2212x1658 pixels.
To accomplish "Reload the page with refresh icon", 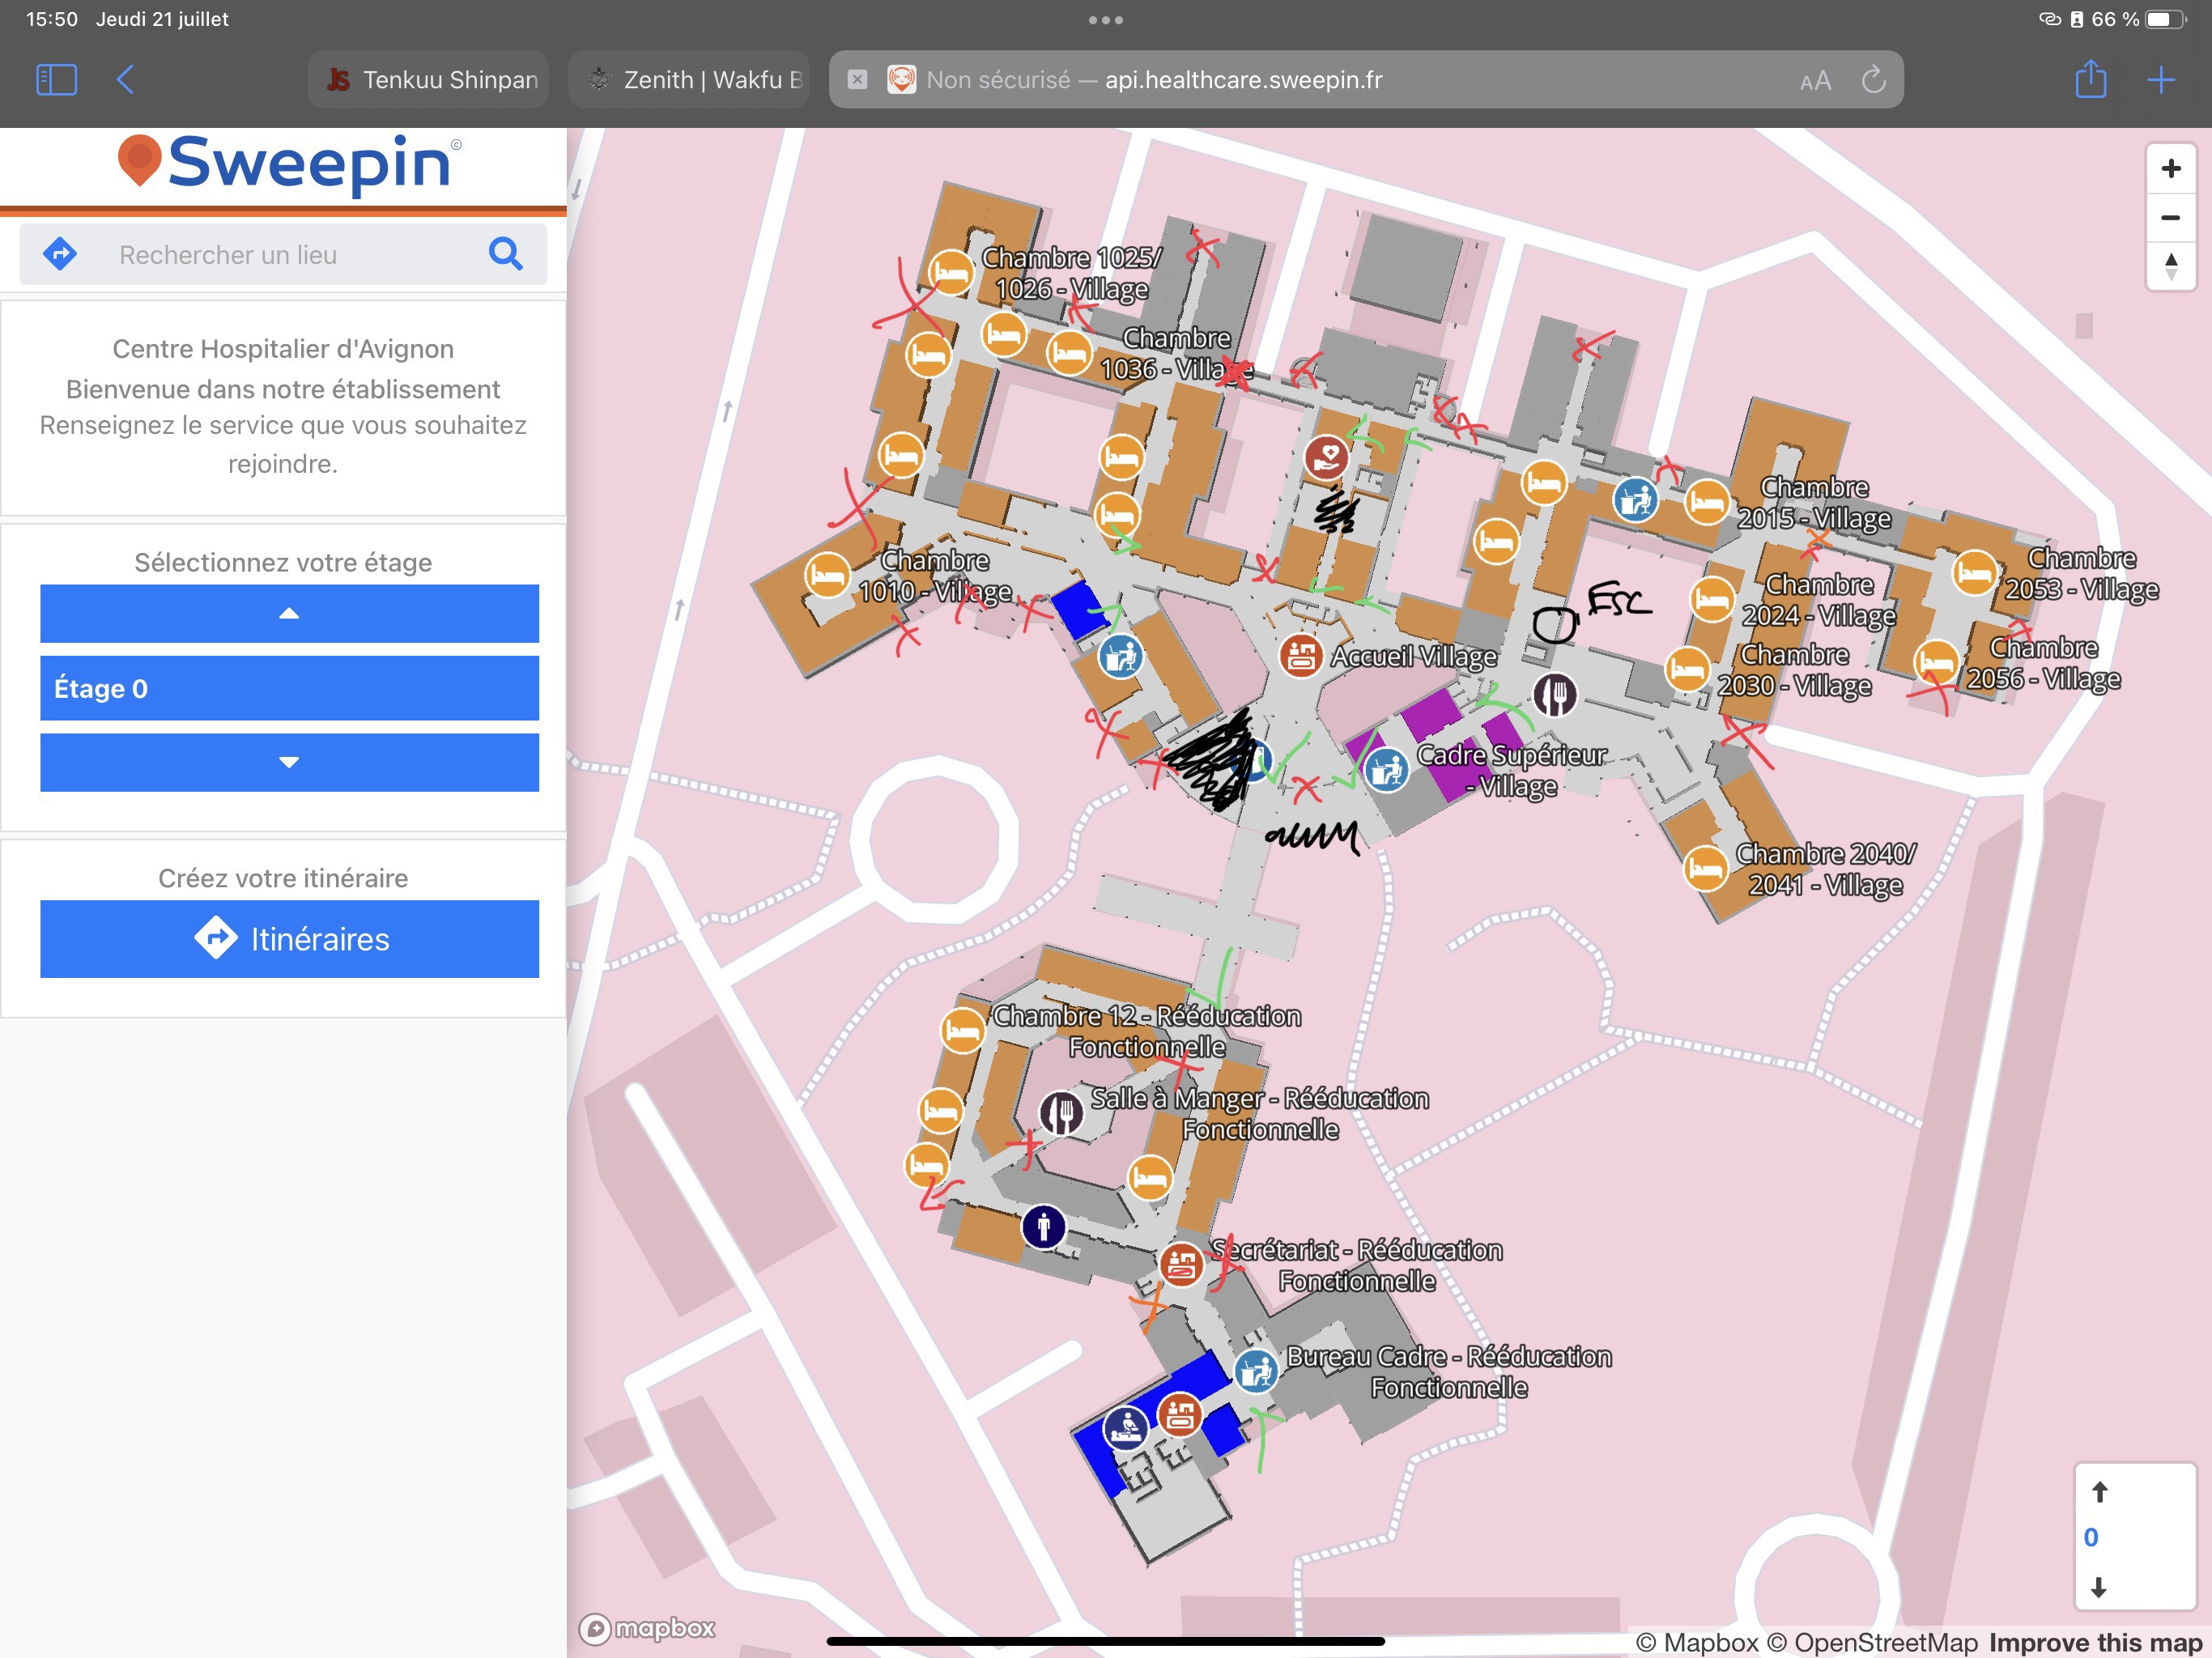I will pyautogui.click(x=1873, y=80).
